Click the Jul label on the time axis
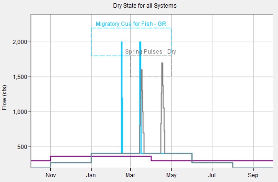Image resolution: width=278 pixels, height=182 pixels. click(x=212, y=175)
